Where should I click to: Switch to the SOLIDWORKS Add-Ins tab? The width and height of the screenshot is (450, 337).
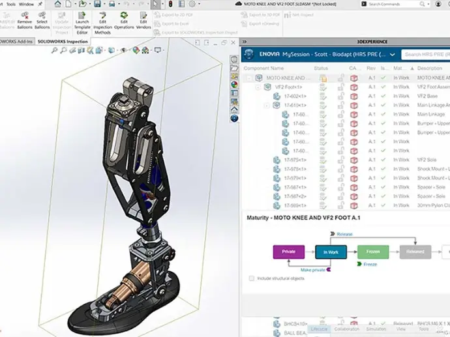pyautogui.click(x=17, y=42)
